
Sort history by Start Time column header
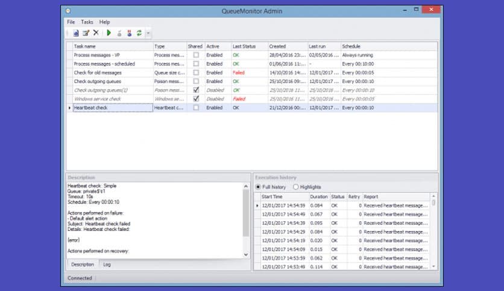pos(285,197)
